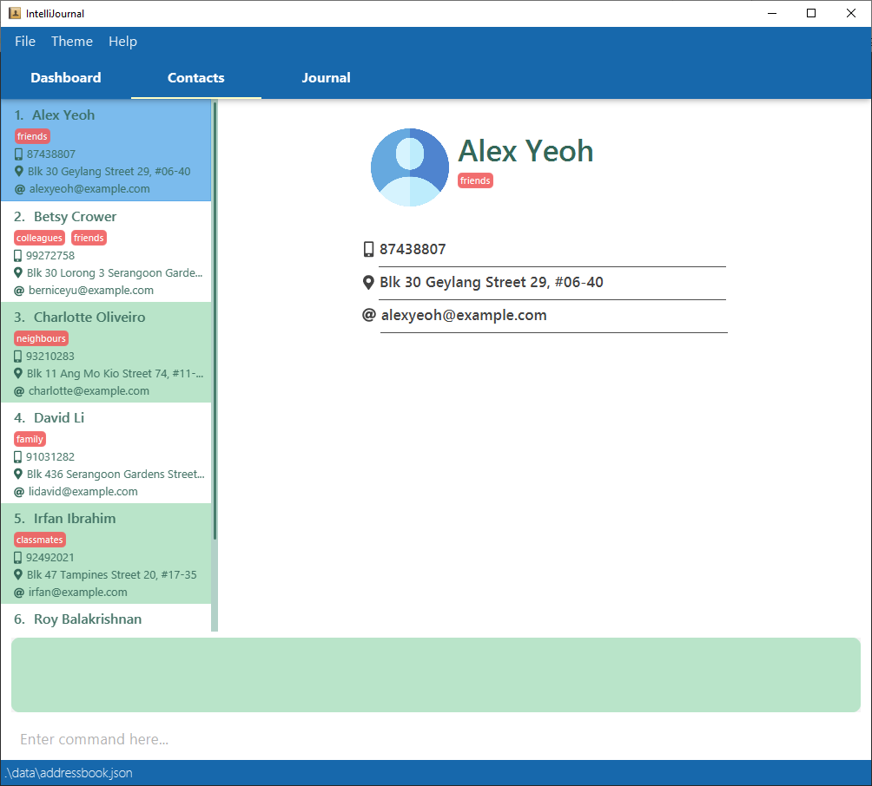The image size is (872, 786).
Task: Click @ icon next to lidavid@example.com
Action: click(19, 492)
